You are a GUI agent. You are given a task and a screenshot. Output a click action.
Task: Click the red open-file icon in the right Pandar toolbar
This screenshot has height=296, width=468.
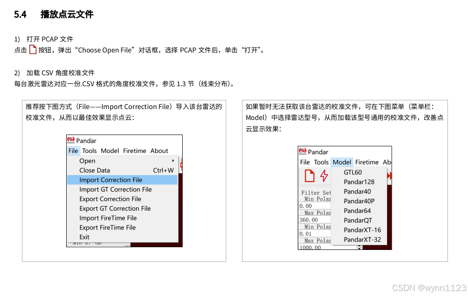coord(310,176)
